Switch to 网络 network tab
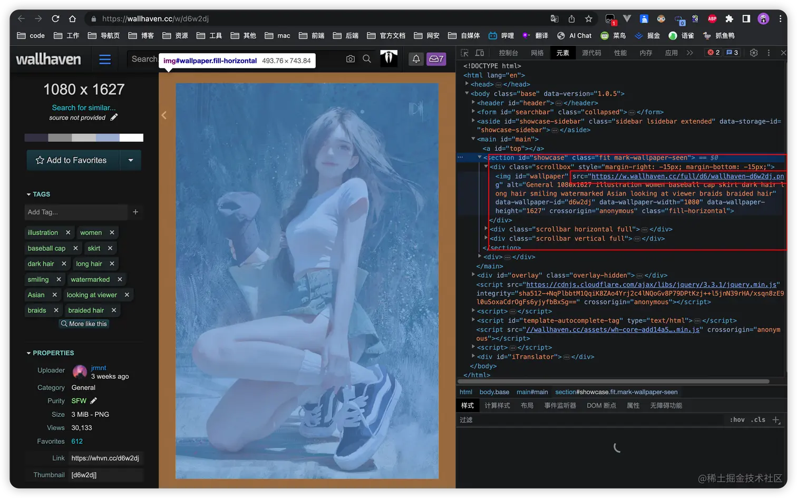Viewport: 797px width, 498px height. point(537,53)
